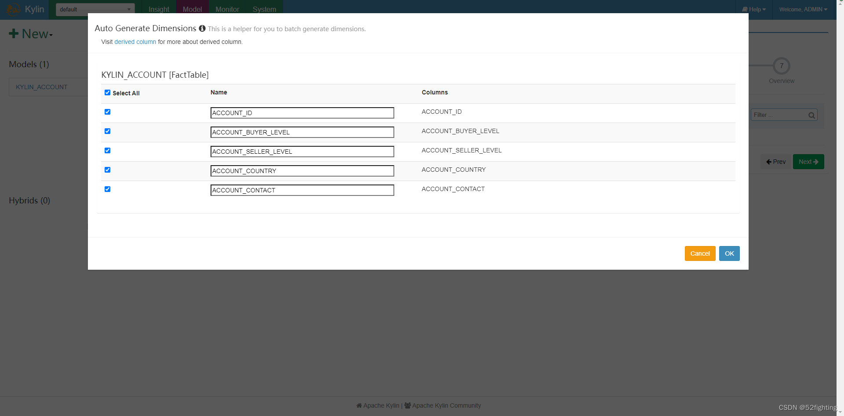Image resolution: width=844 pixels, height=416 pixels.
Task: Click the Prev button
Action: pos(776,162)
